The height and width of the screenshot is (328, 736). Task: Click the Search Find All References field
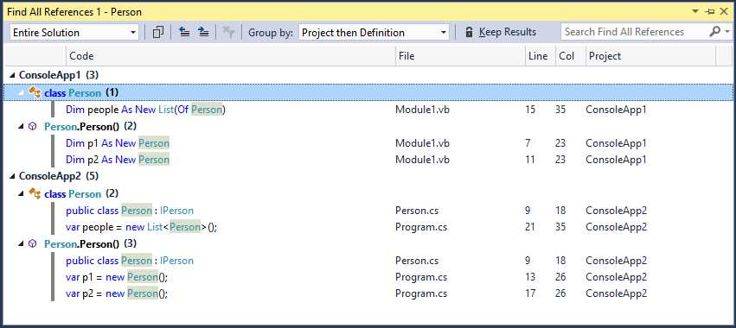[635, 32]
